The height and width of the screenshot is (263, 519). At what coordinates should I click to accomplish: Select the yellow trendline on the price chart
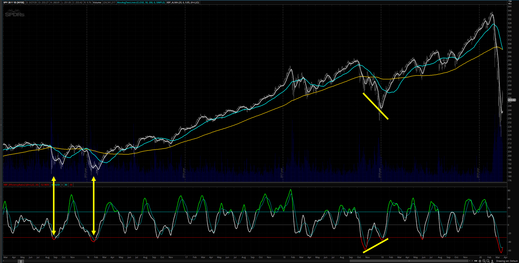pos(375,106)
